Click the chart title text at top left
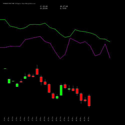The width and height of the screenshot is (125, 125). [19, 4]
